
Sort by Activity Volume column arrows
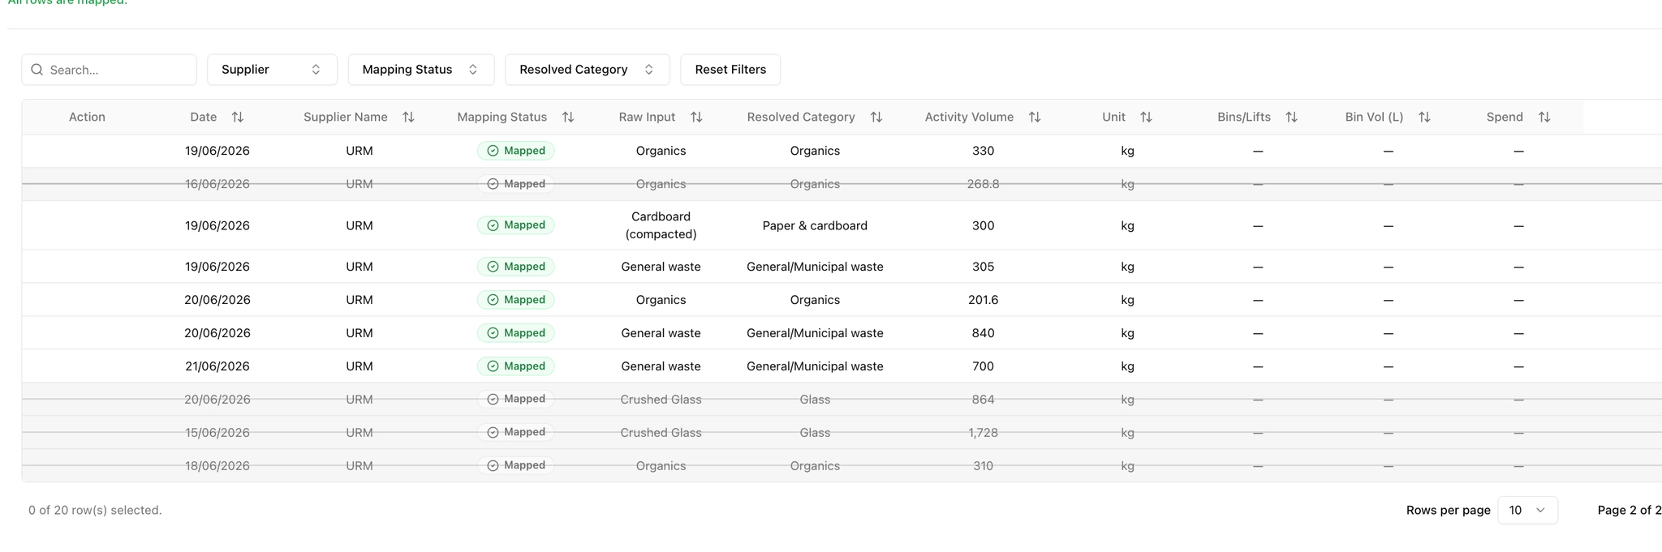coord(1035,117)
